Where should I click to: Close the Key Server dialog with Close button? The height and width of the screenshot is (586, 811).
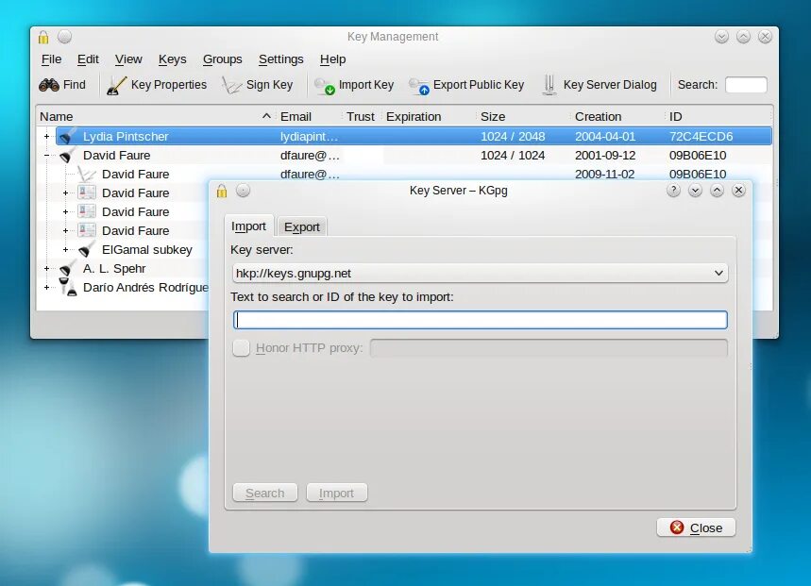(696, 527)
